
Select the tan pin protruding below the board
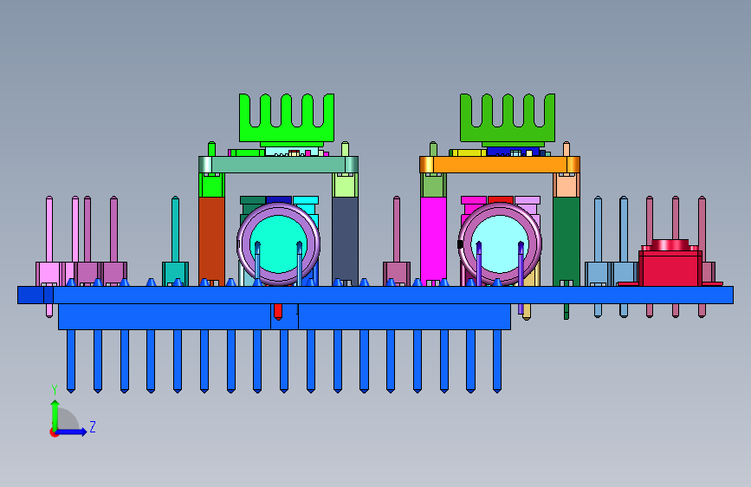pos(527,312)
